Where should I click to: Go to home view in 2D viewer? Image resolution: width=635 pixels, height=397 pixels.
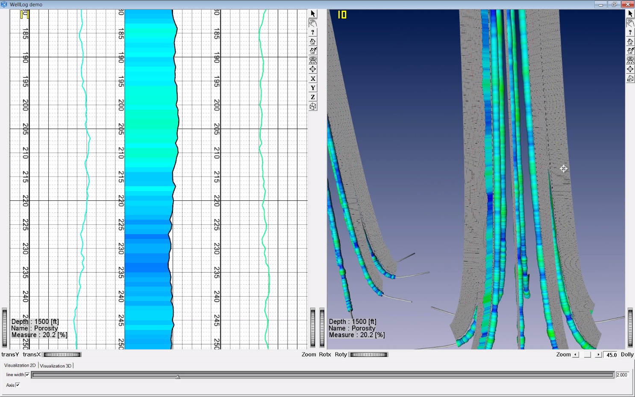(x=313, y=41)
